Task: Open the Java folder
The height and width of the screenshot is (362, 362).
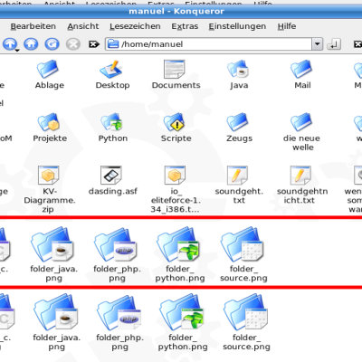Action: (239, 74)
